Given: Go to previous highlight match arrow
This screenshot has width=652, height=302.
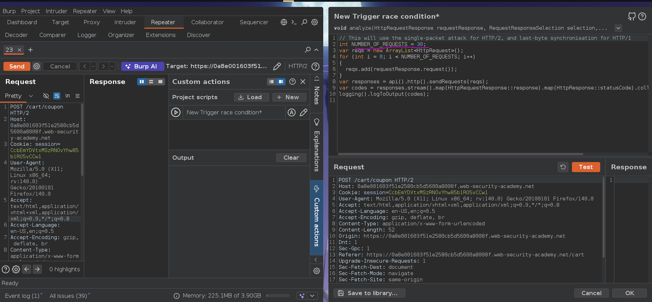Looking at the screenshot, I should (x=27, y=269).
